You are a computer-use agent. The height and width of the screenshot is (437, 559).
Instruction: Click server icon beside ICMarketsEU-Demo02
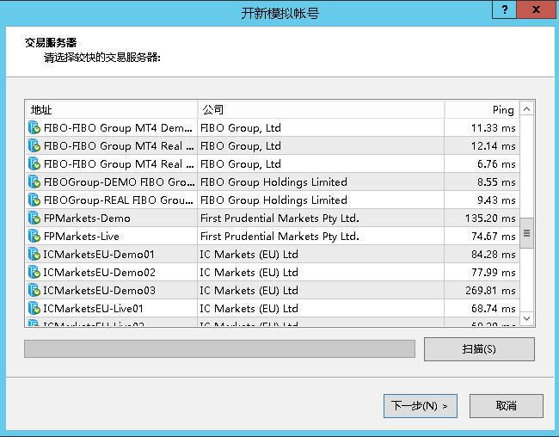[34, 272]
